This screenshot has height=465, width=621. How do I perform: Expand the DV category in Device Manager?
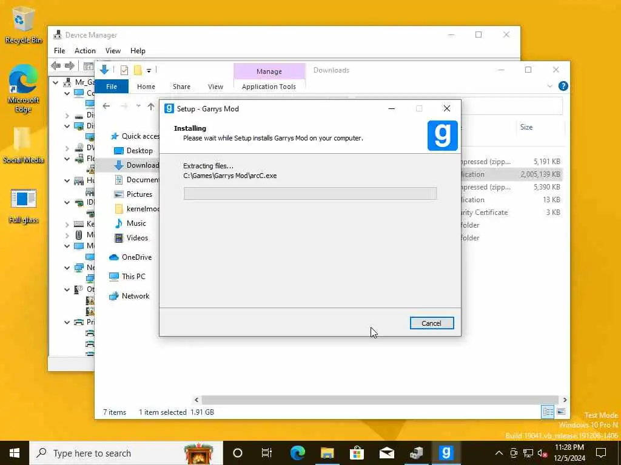click(x=67, y=148)
